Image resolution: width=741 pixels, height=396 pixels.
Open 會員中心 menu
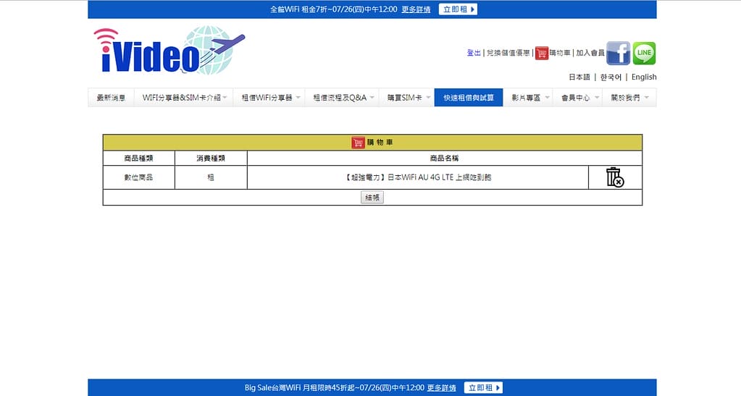tap(576, 98)
